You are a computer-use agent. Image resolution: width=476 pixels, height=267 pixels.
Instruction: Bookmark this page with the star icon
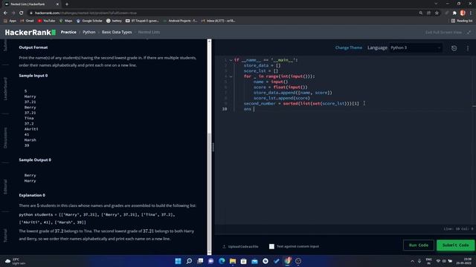[437, 13]
